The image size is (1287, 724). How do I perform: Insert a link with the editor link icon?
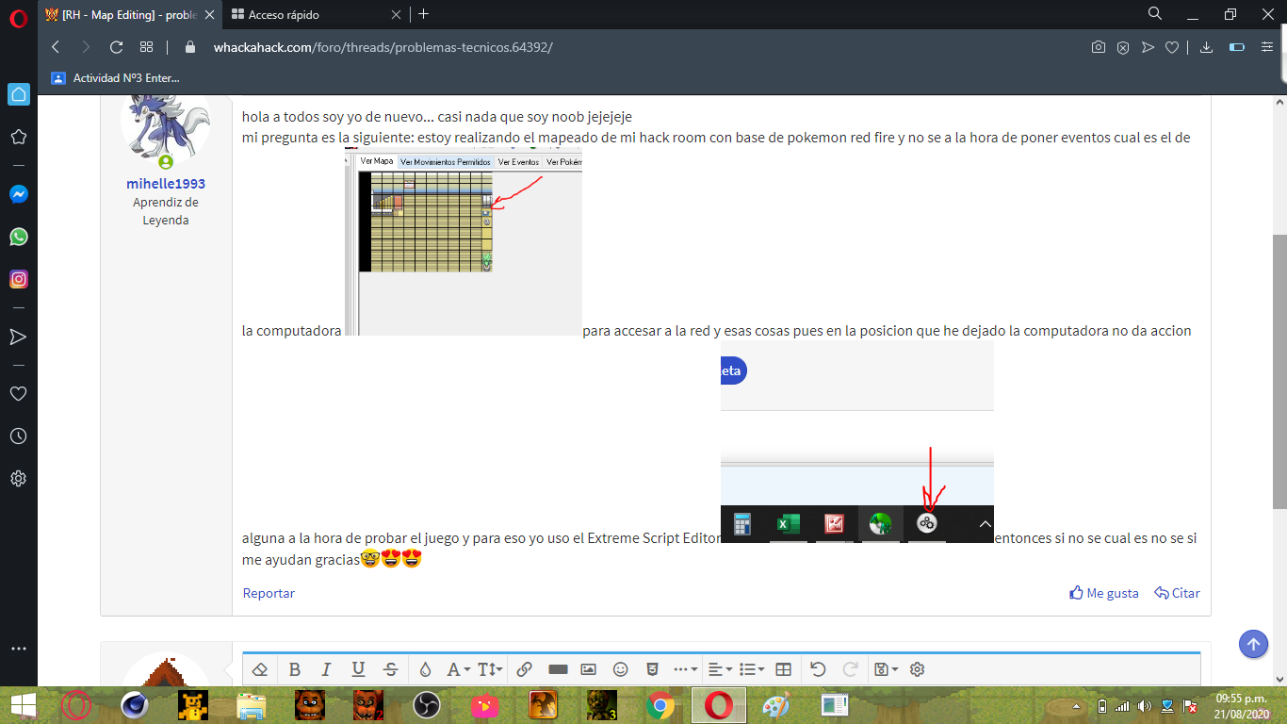click(x=525, y=669)
